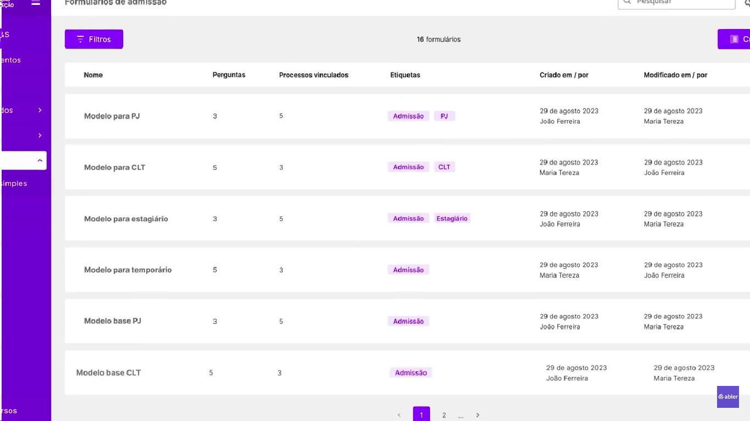Screen dimensions: 750x421
Task: Click the PJ tag chip
Action: tap(444, 116)
